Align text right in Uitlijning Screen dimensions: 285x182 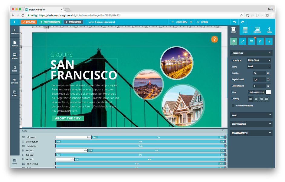tap(261, 99)
